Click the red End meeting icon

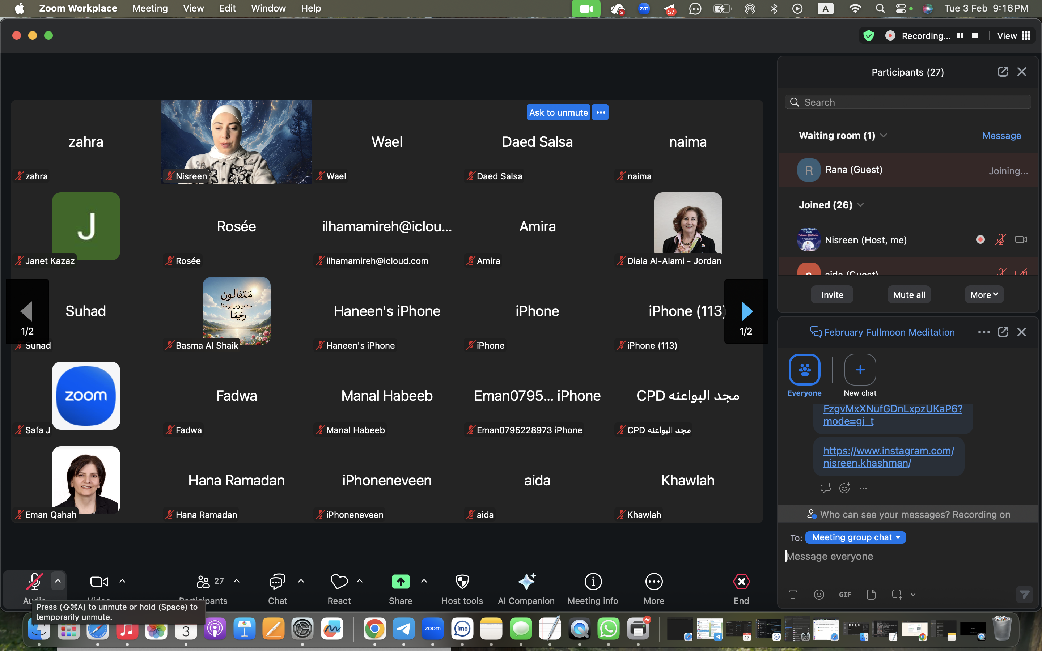[x=741, y=582]
